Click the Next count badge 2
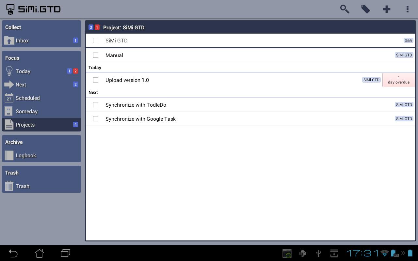The width and height of the screenshot is (418, 261). coord(75,84)
